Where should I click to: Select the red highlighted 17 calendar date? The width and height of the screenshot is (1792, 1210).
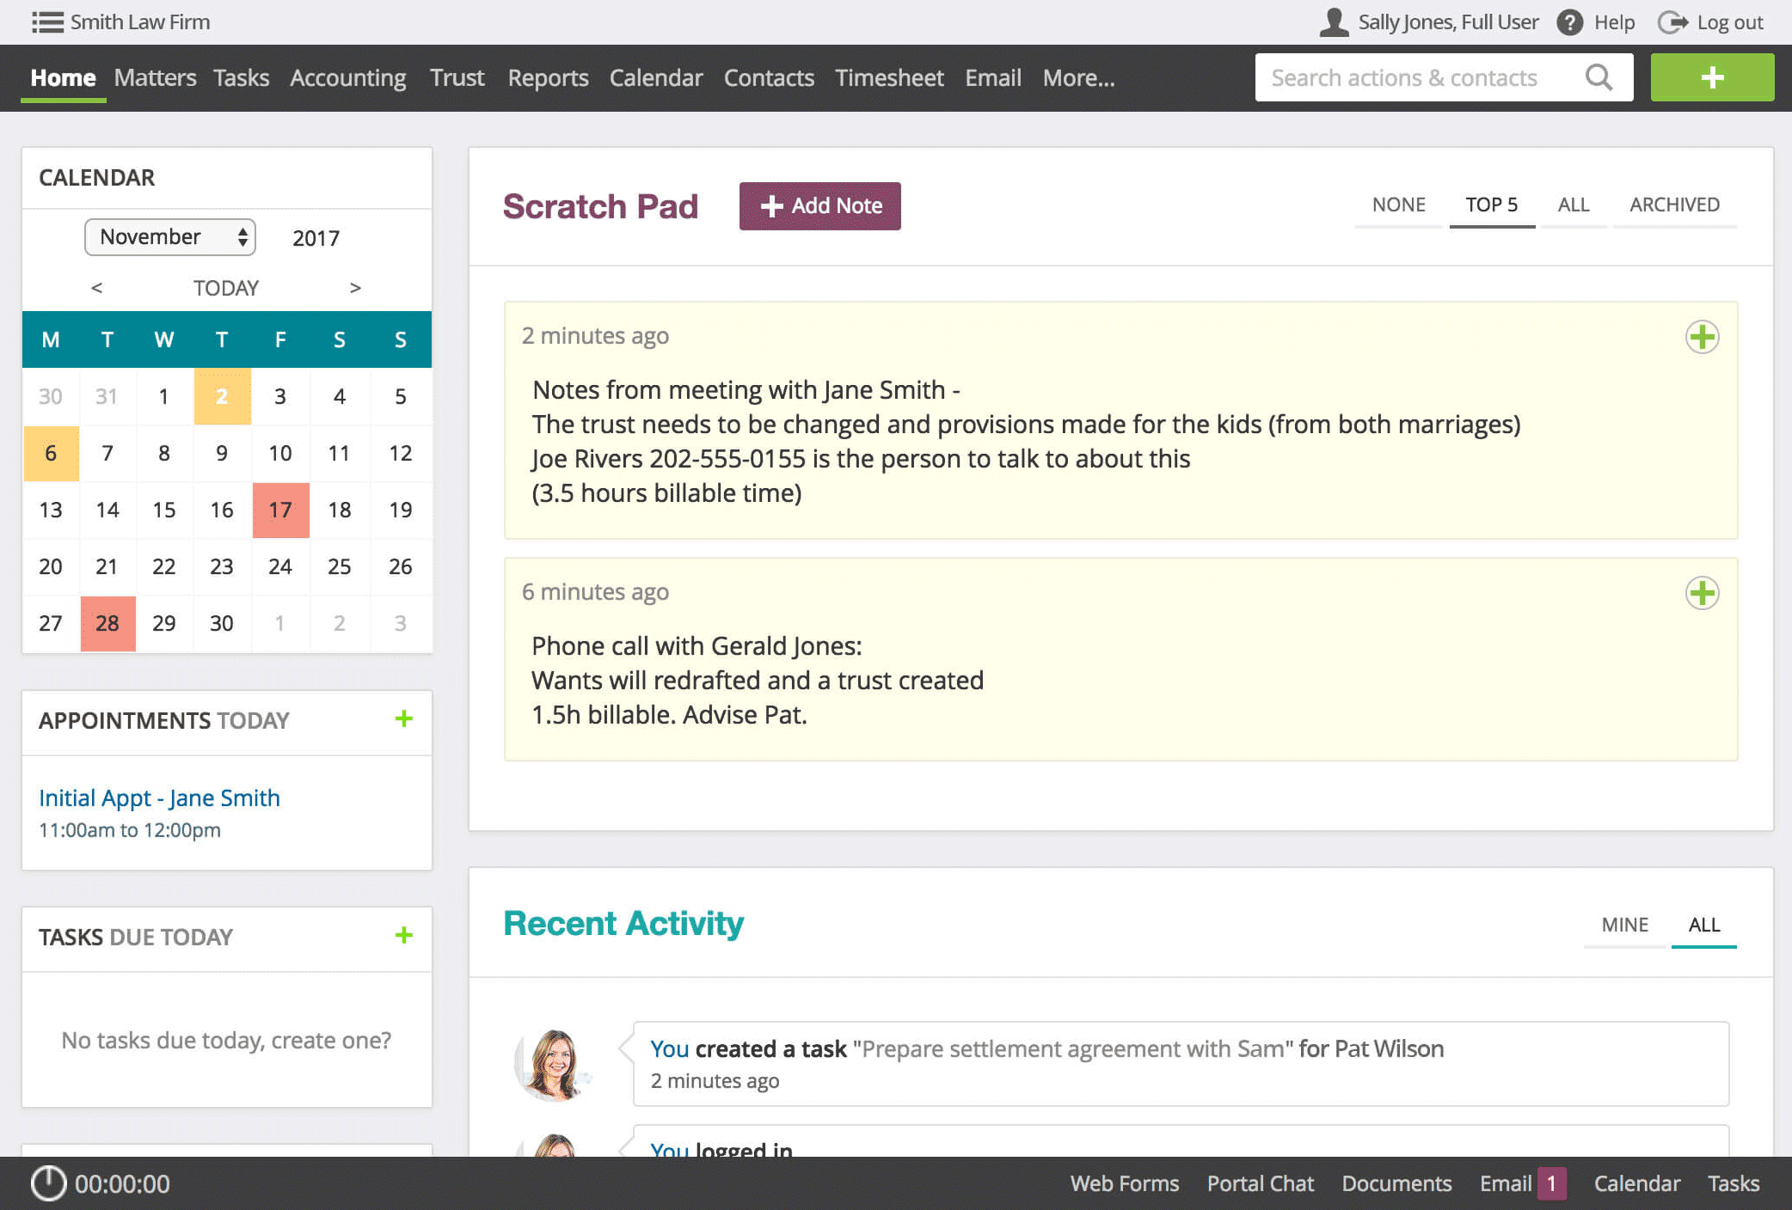pyautogui.click(x=280, y=510)
